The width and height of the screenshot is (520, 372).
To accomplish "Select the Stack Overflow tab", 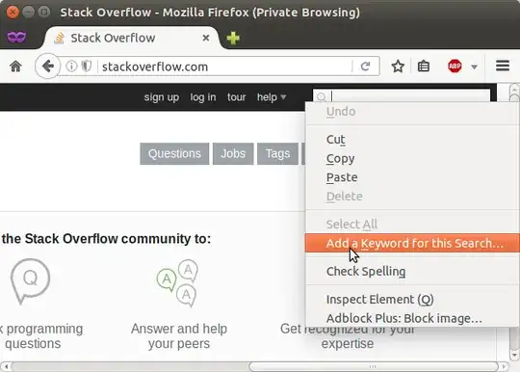I will point(131,38).
